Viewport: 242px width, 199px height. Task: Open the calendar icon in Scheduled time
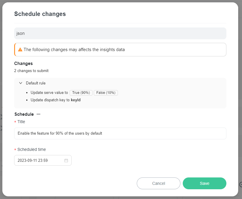[66, 161]
